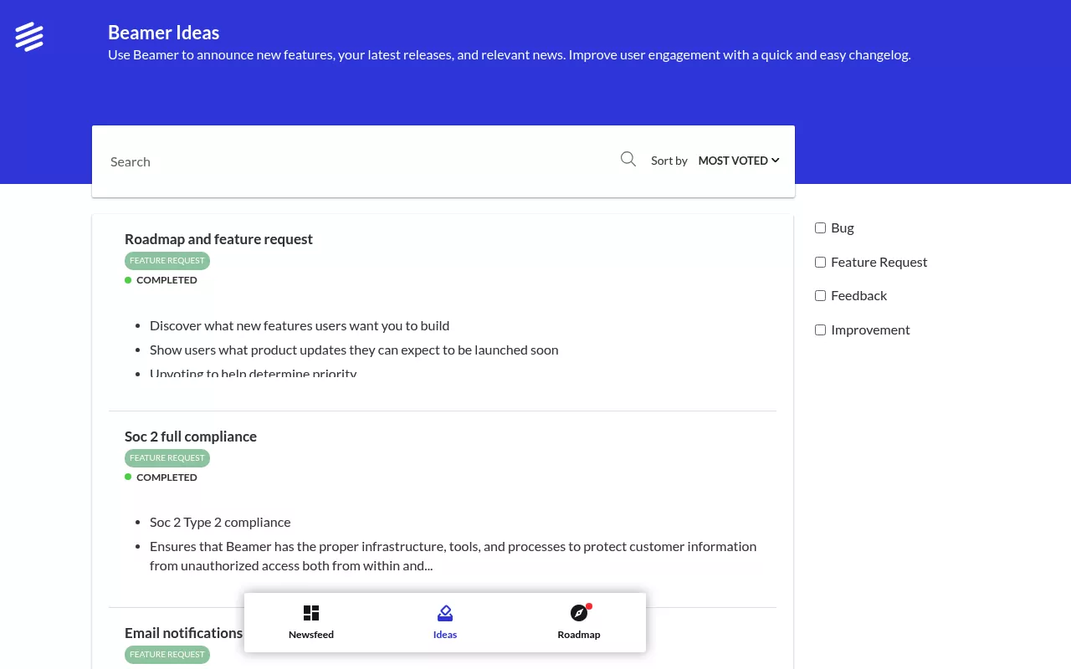Check the Feedback filter
This screenshot has height=669, width=1071.
(x=820, y=295)
